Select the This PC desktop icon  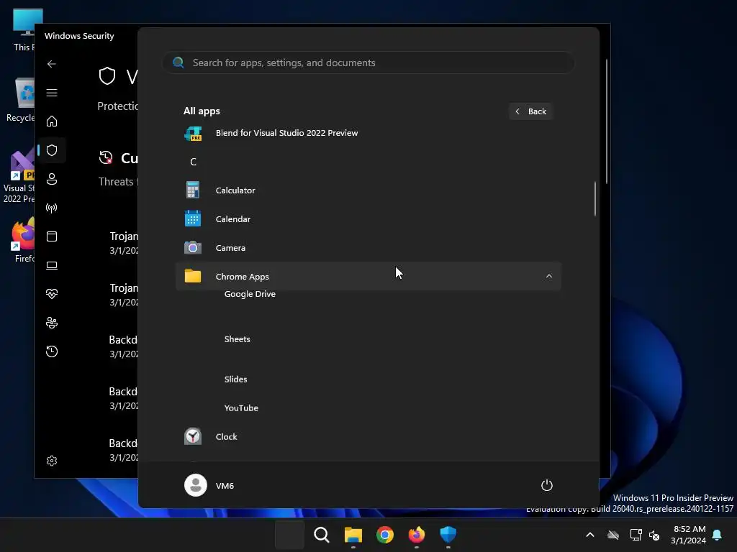pos(22,30)
